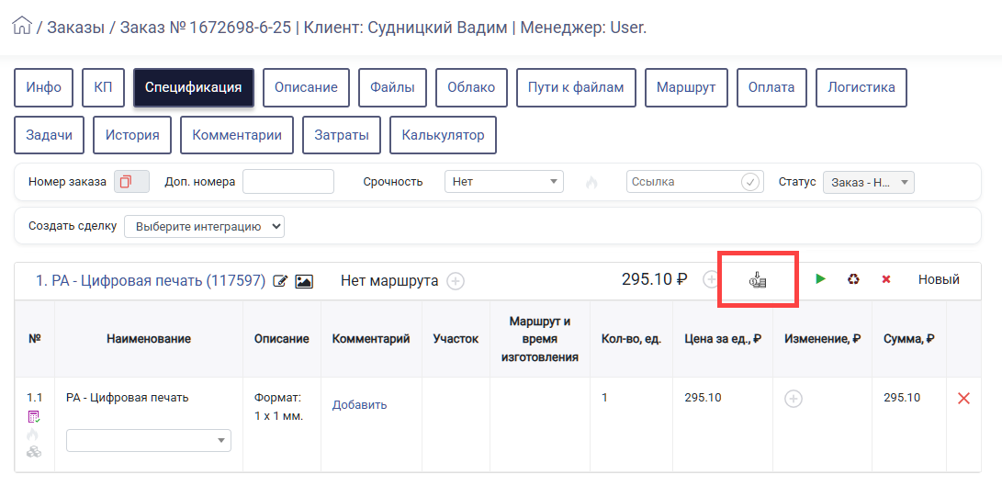
Task: Start product with green play icon
Action: [820, 278]
